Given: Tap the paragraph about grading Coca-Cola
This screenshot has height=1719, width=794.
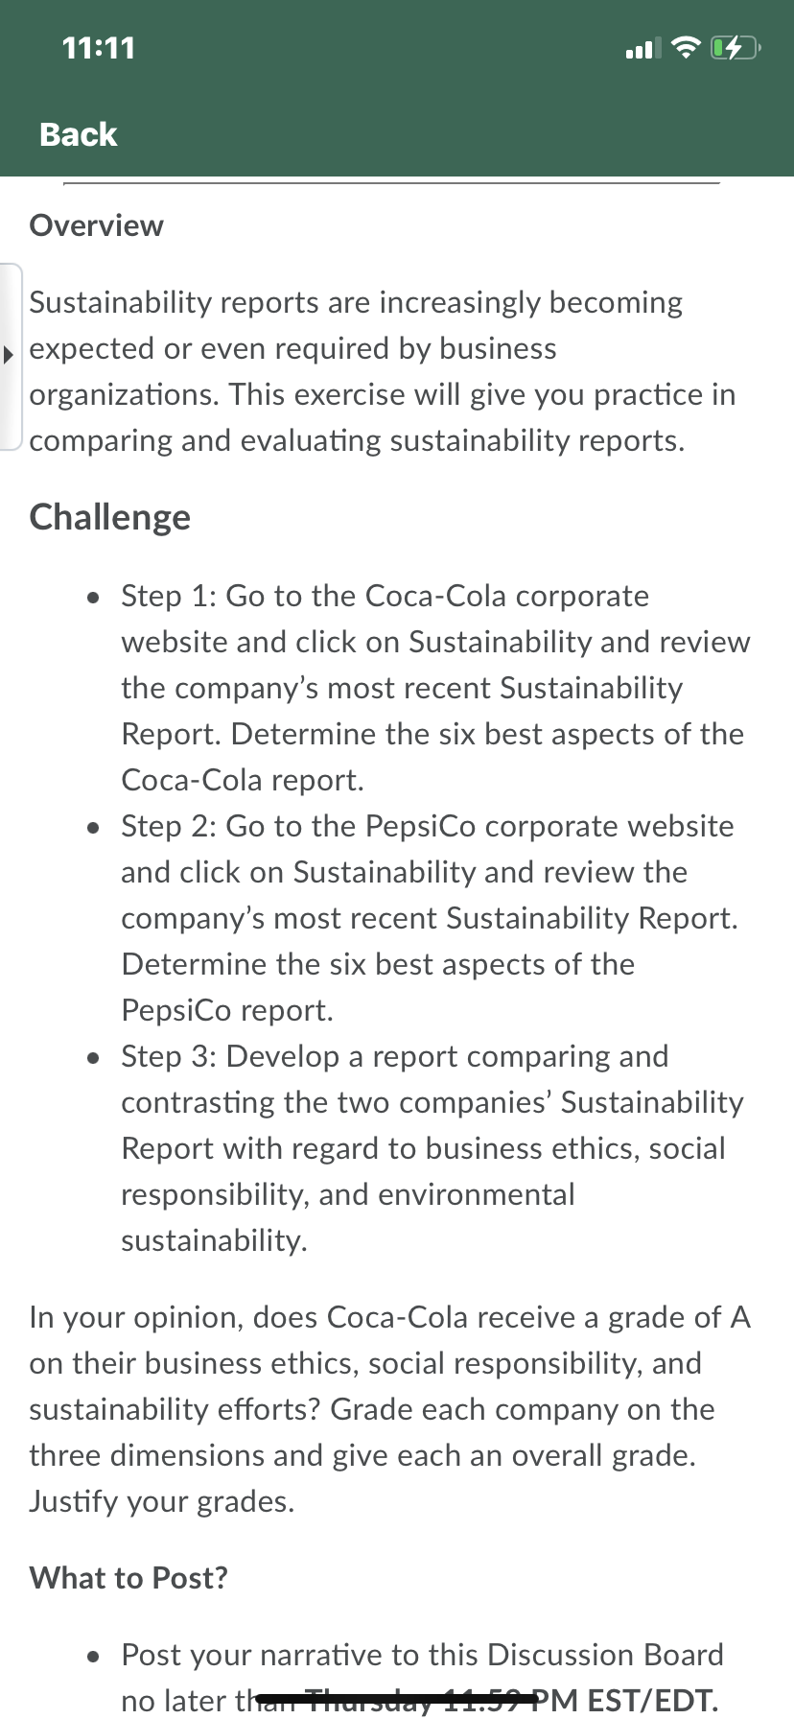Looking at the screenshot, I should tap(389, 1409).
